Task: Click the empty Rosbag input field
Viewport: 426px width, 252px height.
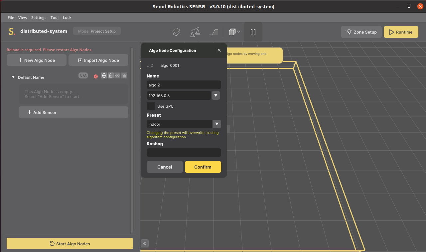Action: (x=184, y=153)
